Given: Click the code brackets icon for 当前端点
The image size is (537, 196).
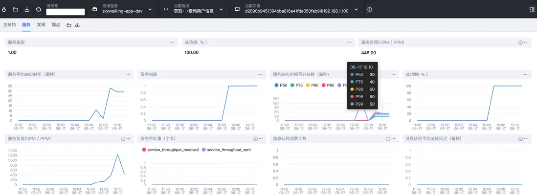Looking at the screenshot, I should pyautogui.click(x=166, y=9).
